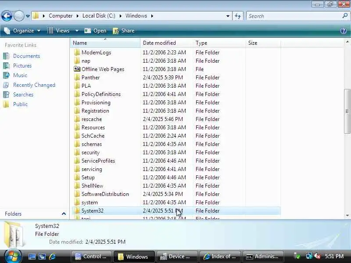Click the Search input field

(294, 16)
